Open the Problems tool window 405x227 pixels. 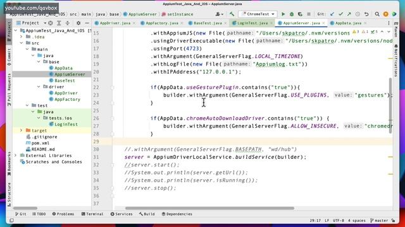click(x=63, y=214)
